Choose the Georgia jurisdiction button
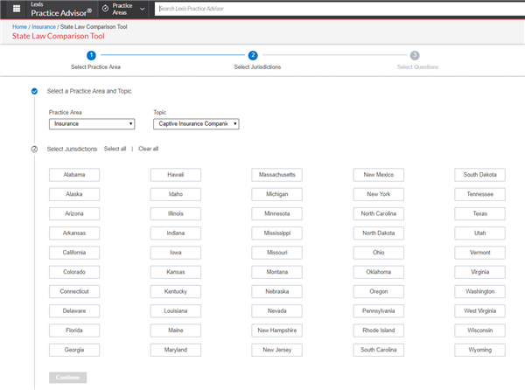The image size is (525, 390). (x=74, y=350)
